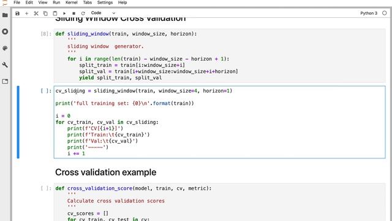Cut the selected cell with the scissors icon

point(36,14)
